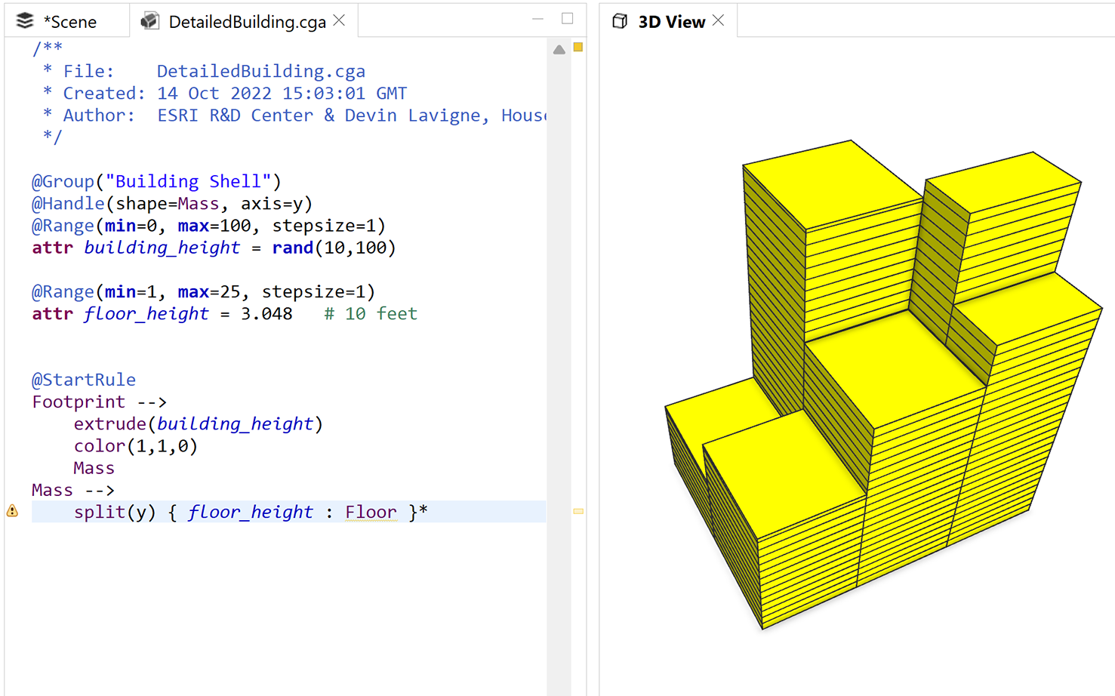Viewport: 1115px width, 696px height.
Task: Jump to warning marker in overview ruler
Action: point(578,511)
